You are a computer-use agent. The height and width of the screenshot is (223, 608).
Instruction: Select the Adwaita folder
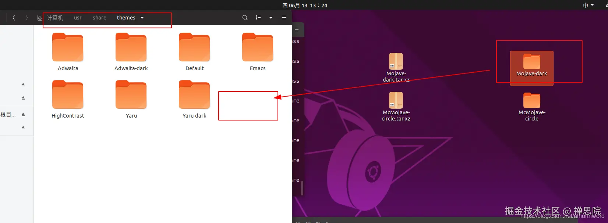[68, 52]
